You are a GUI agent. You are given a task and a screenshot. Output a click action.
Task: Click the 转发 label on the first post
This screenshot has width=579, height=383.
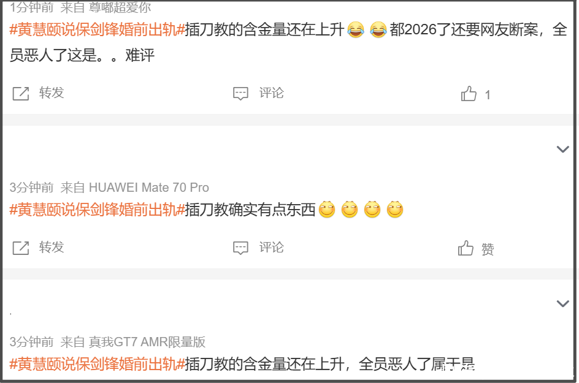pos(52,93)
